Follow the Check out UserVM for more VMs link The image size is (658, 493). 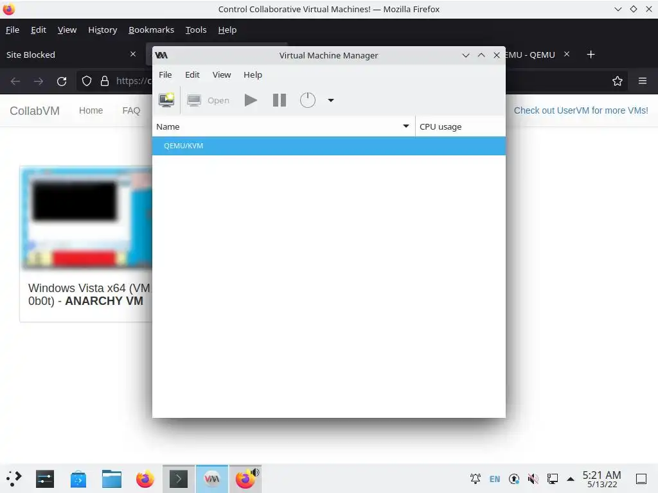(581, 110)
